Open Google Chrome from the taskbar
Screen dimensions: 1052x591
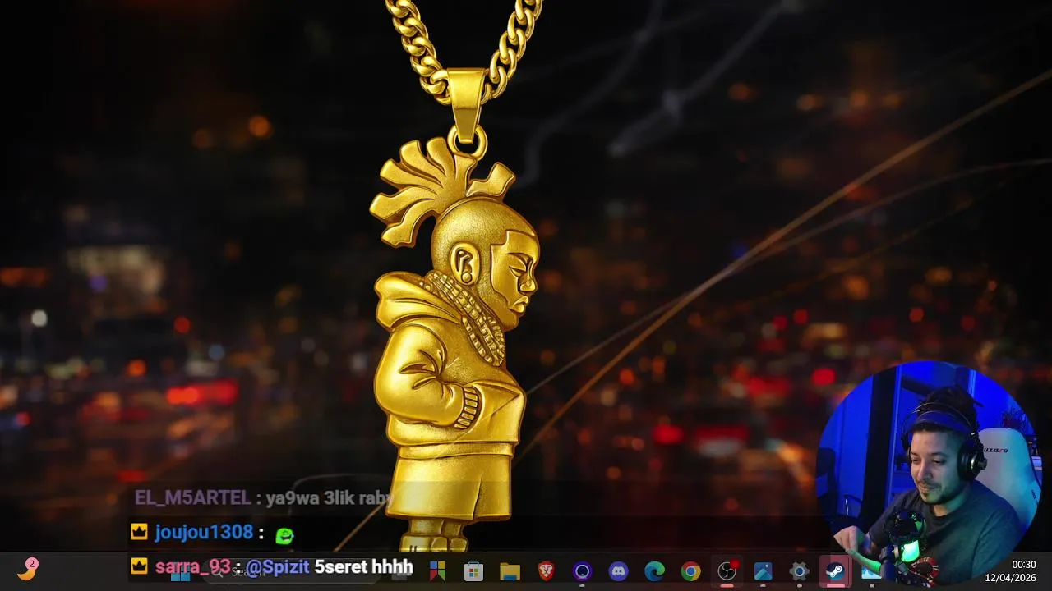click(x=690, y=571)
